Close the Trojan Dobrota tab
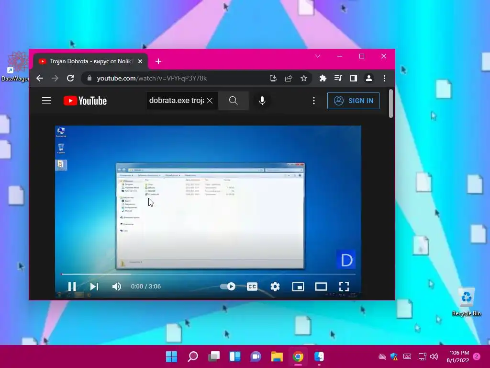The image size is (490, 368). pos(140,61)
